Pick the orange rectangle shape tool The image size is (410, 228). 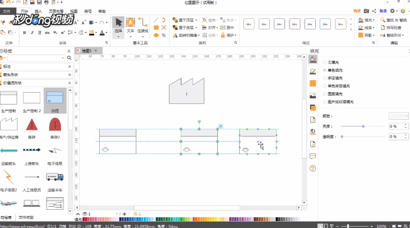point(156,28)
